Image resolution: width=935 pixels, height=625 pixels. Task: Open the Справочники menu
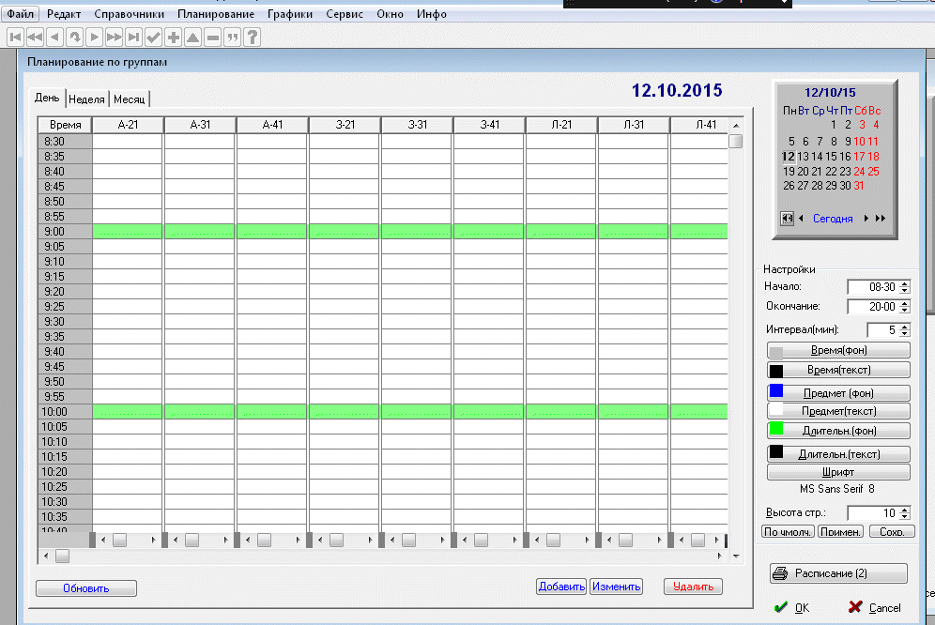click(x=130, y=14)
